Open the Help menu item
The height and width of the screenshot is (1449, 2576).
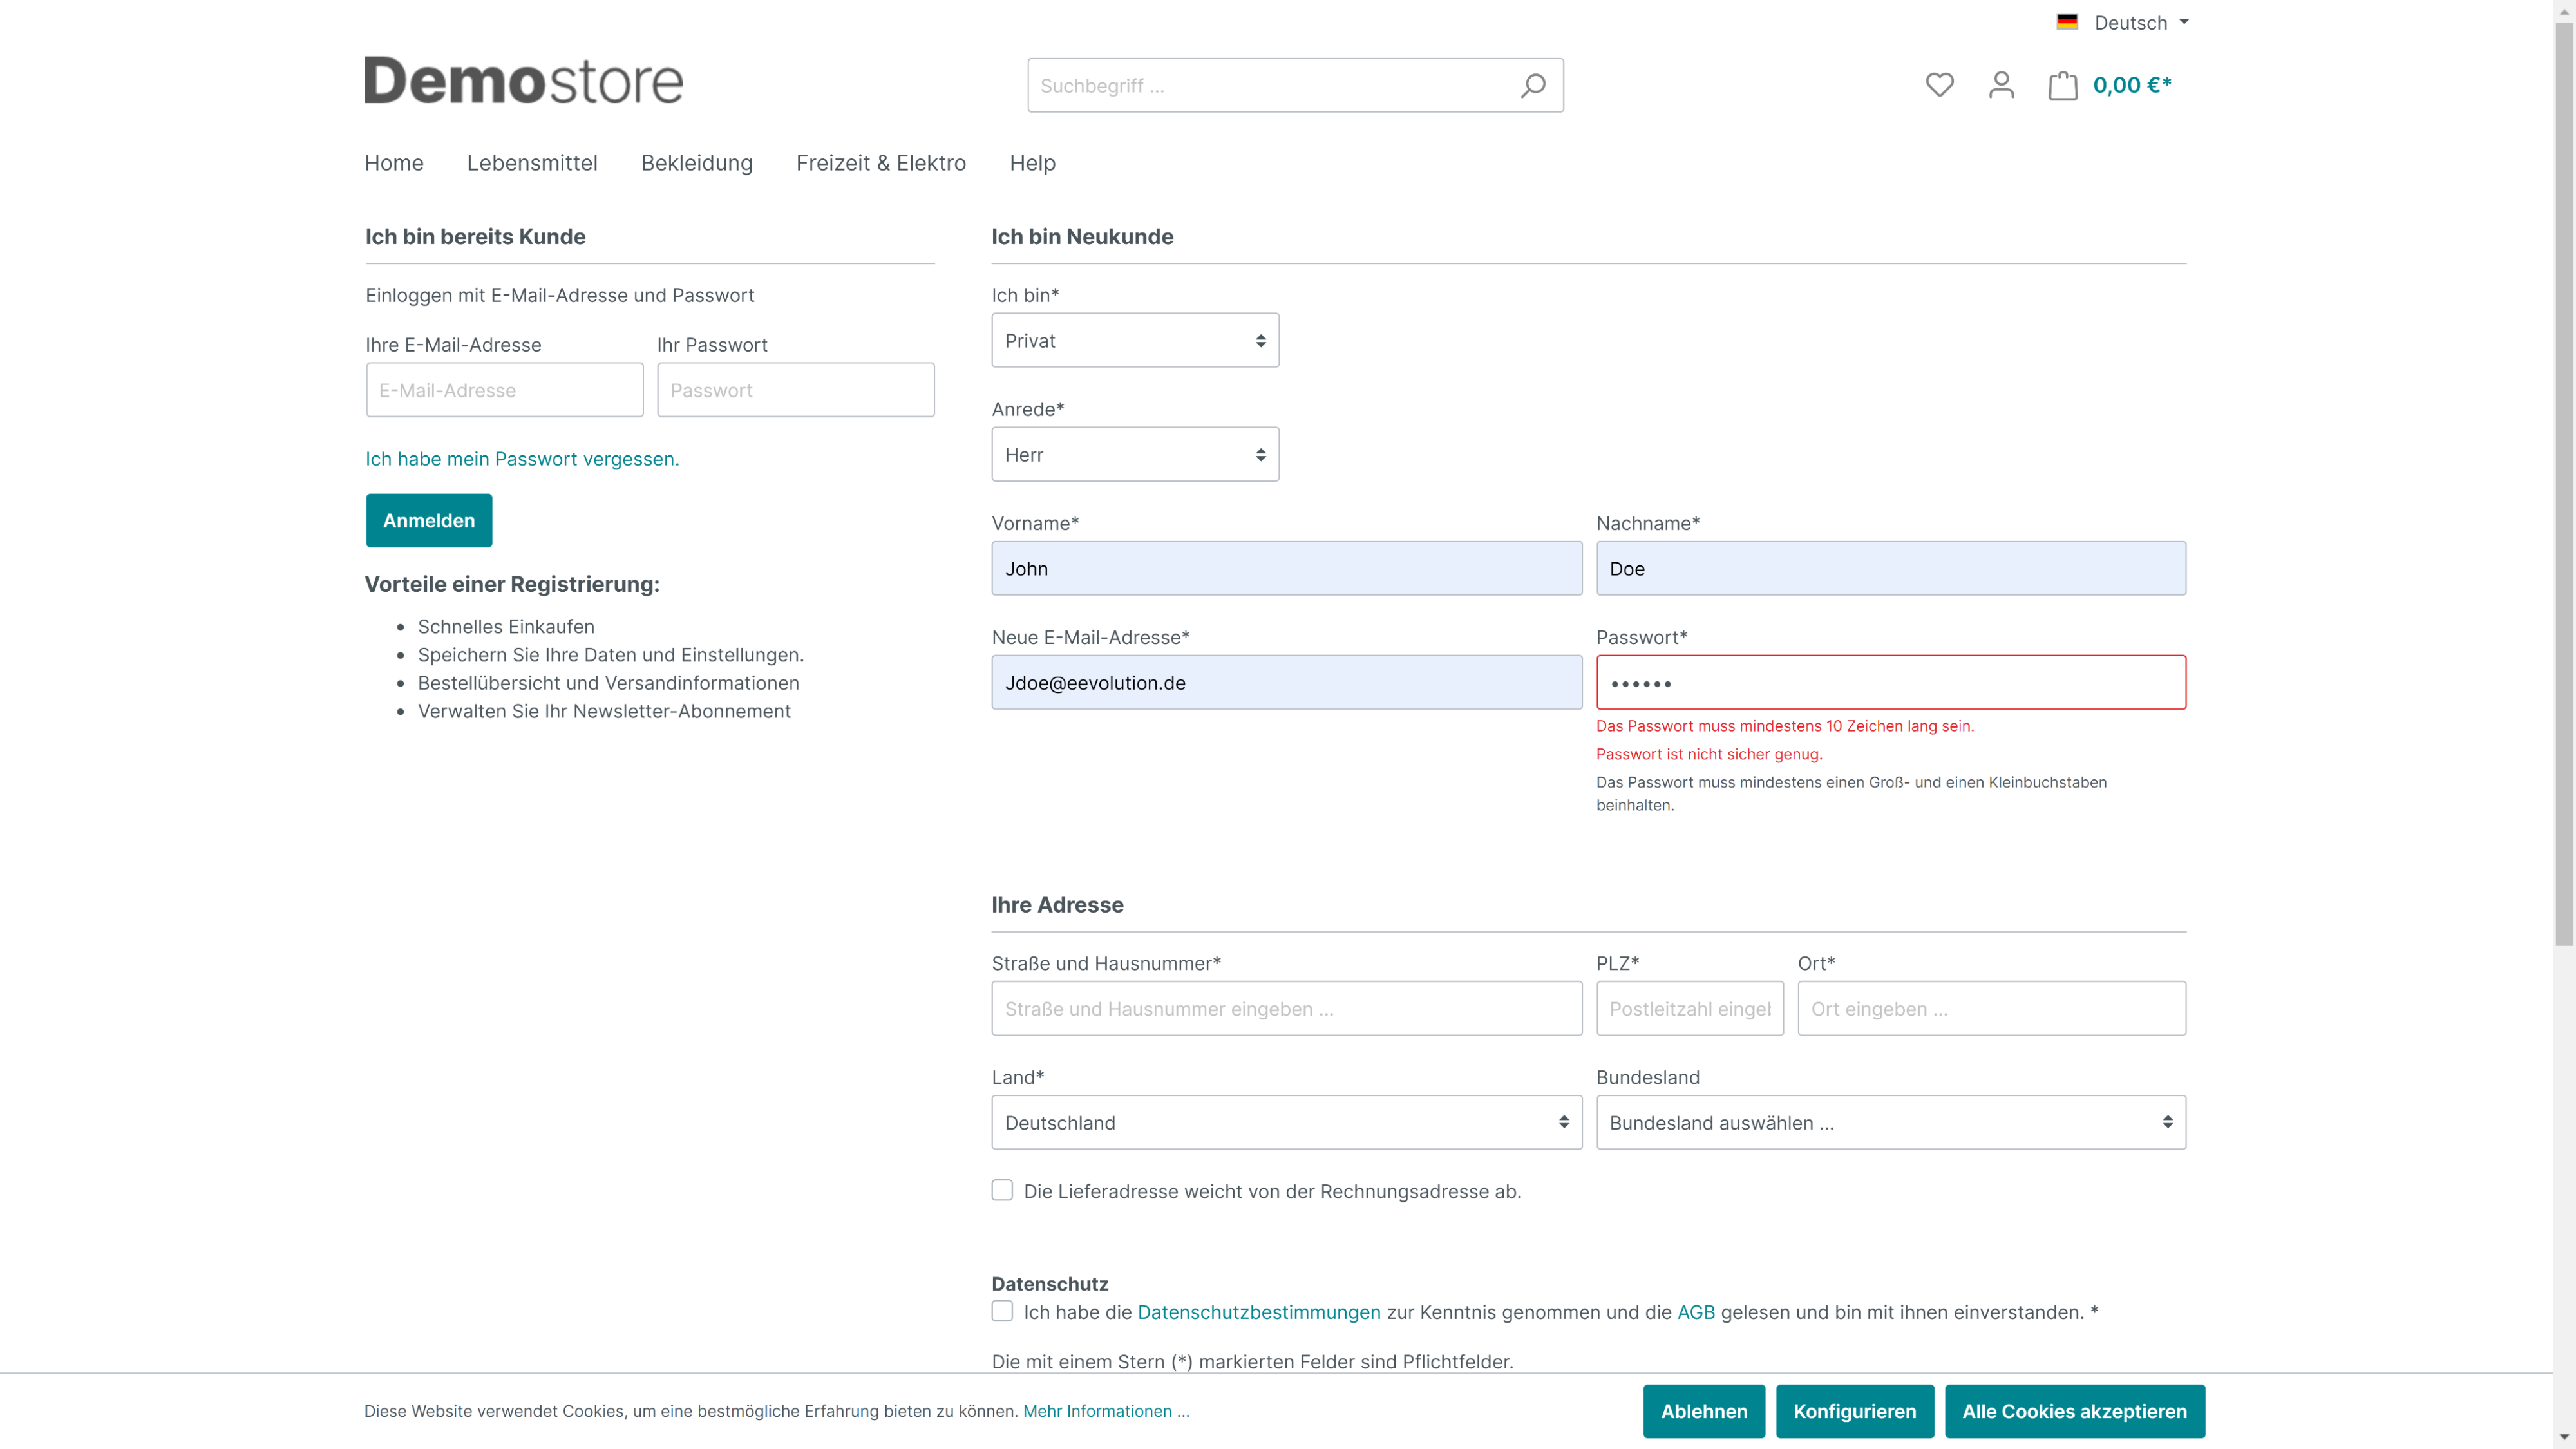1033,163
